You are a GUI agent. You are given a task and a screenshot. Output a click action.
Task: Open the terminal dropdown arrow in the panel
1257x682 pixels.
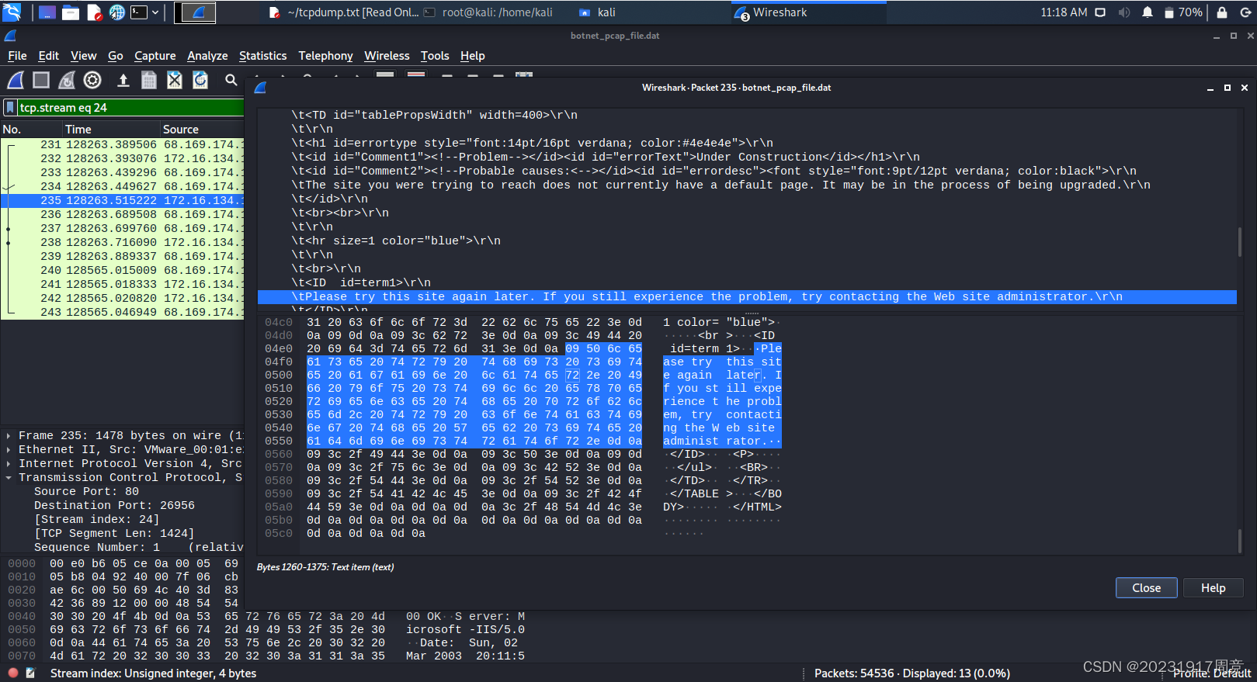155,12
